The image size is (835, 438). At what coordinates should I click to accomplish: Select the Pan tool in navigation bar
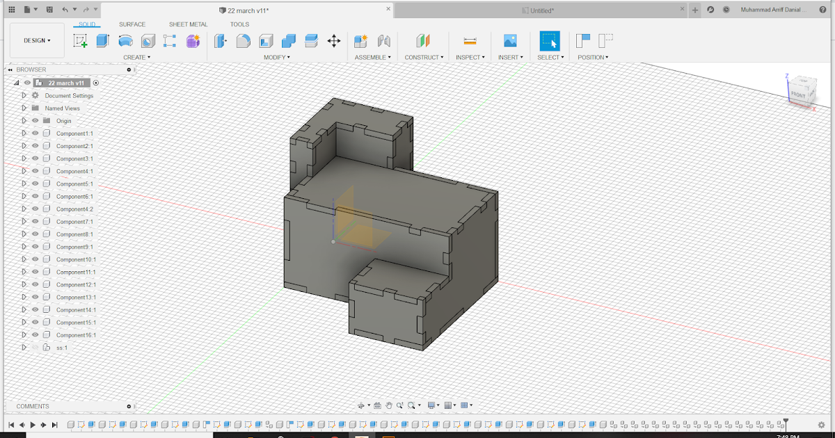click(388, 405)
